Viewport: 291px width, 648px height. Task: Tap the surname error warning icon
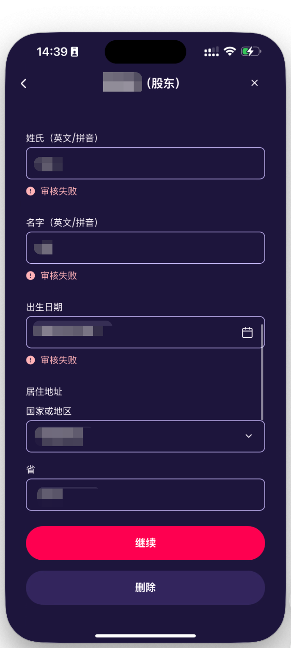(x=30, y=191)
